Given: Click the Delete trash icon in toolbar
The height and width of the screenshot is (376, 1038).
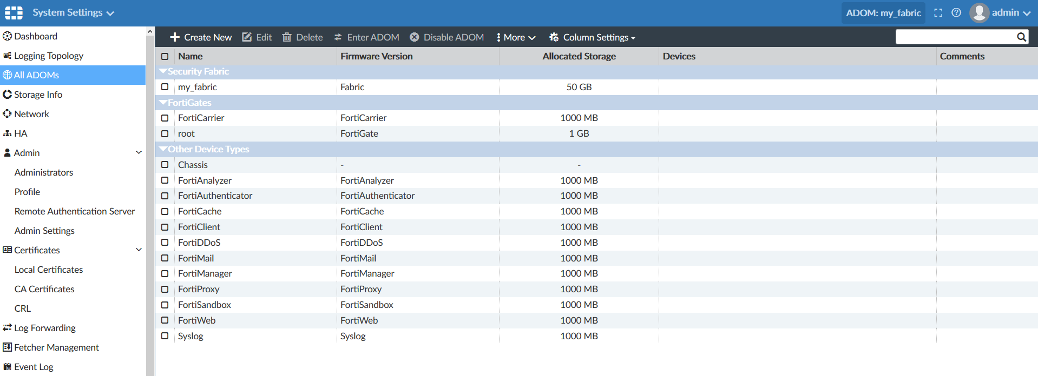Looking at the screenshot, I should tap(287, 37).
